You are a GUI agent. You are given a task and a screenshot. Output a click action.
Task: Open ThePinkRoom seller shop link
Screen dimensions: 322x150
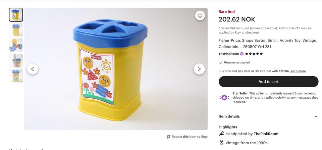[x=229, y=54]
